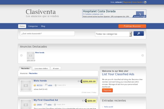Image resolution: width=164 pixels, height=109 pixels.
Task: Click the user icon in Moto honda listing
Action: pos(46,85)
